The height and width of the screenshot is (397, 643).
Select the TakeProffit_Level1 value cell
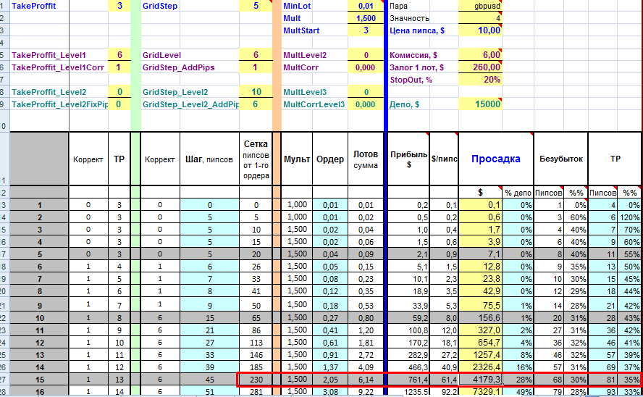coord(119,55)
